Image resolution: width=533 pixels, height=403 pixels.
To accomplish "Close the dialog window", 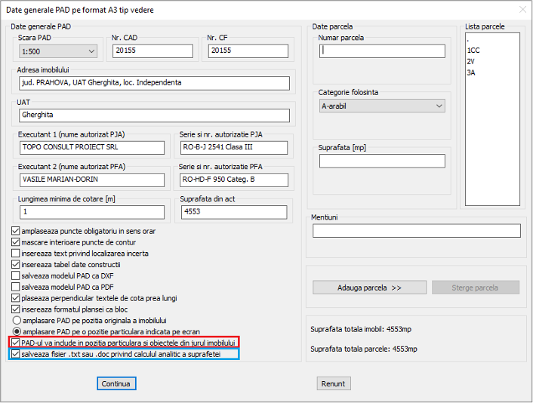I will (x=520, y=9).
